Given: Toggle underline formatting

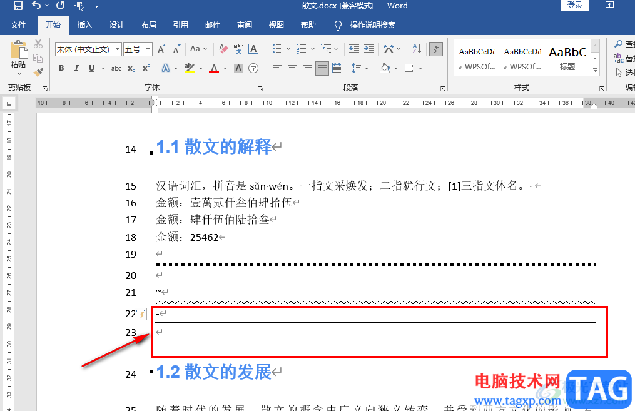Looking at the screenshot, I should [x=91, y=68].
